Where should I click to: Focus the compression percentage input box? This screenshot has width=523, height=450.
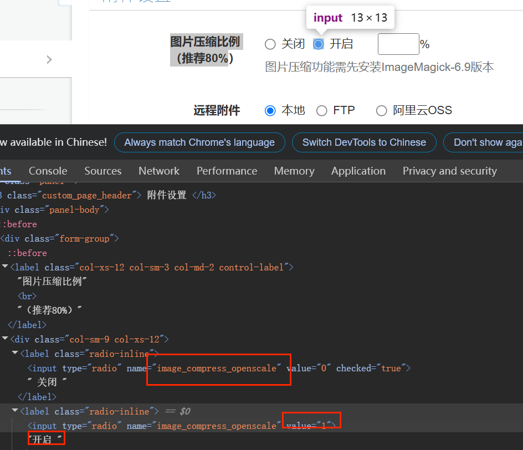(x=398, y=44)
